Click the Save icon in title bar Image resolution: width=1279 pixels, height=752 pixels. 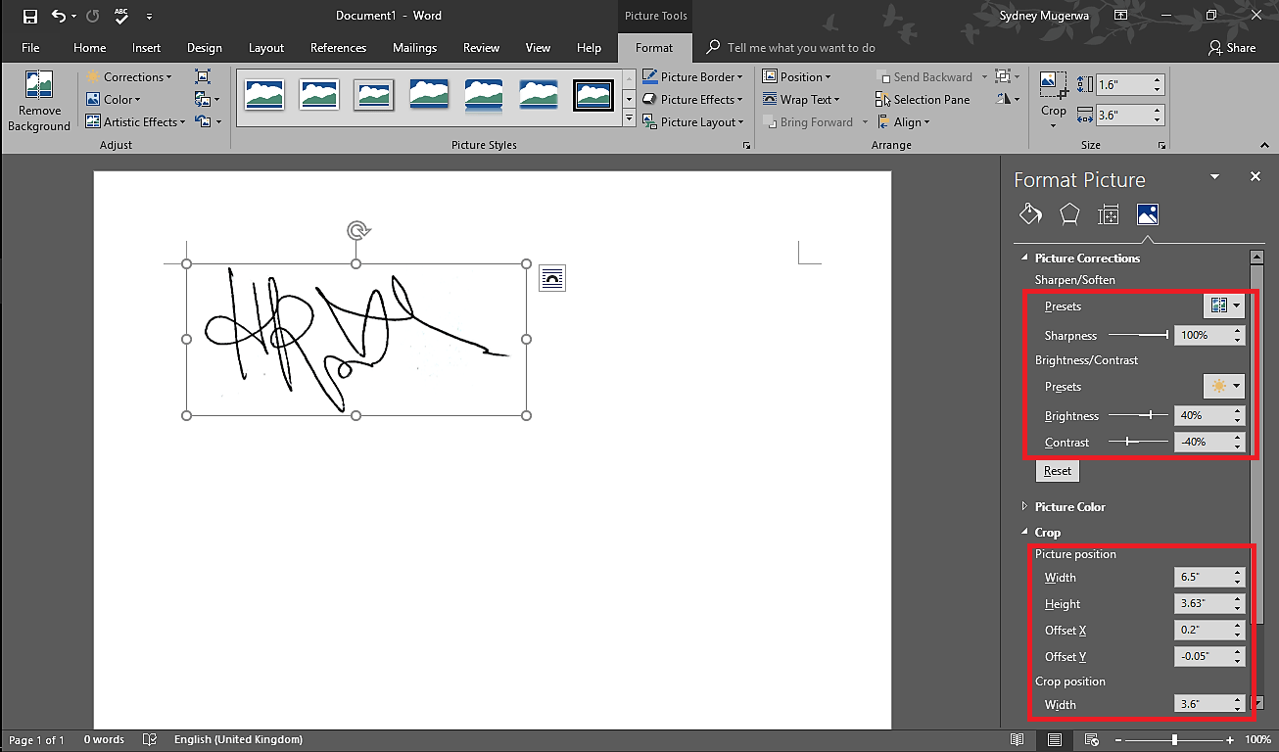point(29,16)
